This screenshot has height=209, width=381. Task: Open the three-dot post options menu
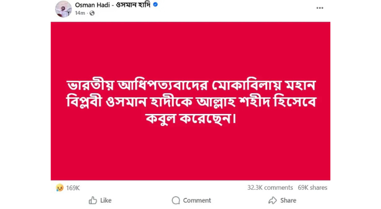click(319, 8)
